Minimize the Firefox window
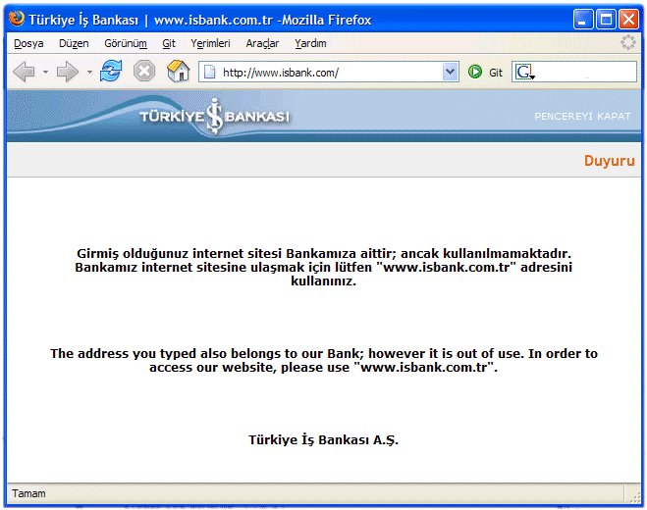Image resolution: width=647 pixels, height=510 pixels. pyautogui.click(x=583, y=20)
